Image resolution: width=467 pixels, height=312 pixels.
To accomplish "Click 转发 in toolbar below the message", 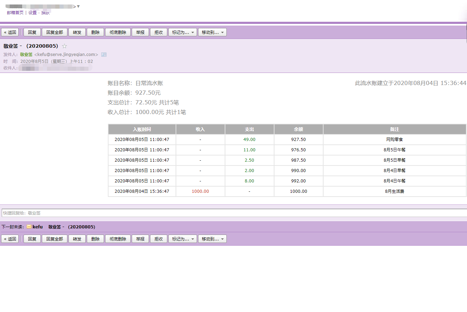I will click(77, 239).
